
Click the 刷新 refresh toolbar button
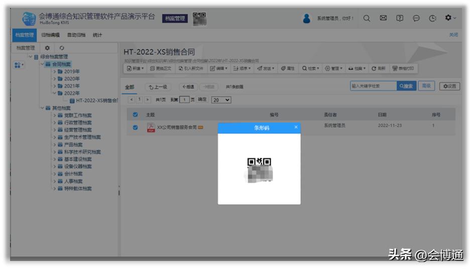pos(379,68)
